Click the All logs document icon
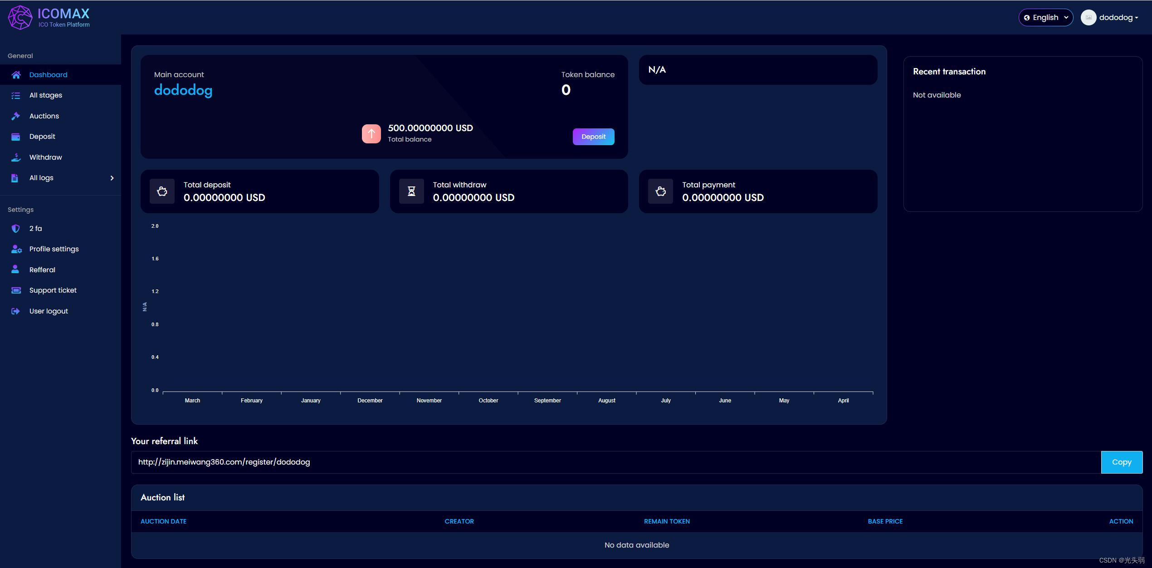The width and height of the screenshot is (1152, 568). click(15, 178)
